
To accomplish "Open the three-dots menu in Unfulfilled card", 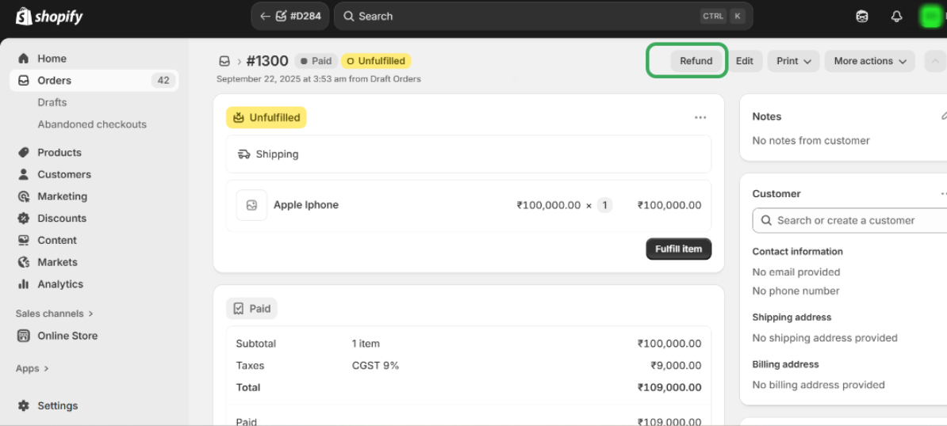I will [700, 117].
